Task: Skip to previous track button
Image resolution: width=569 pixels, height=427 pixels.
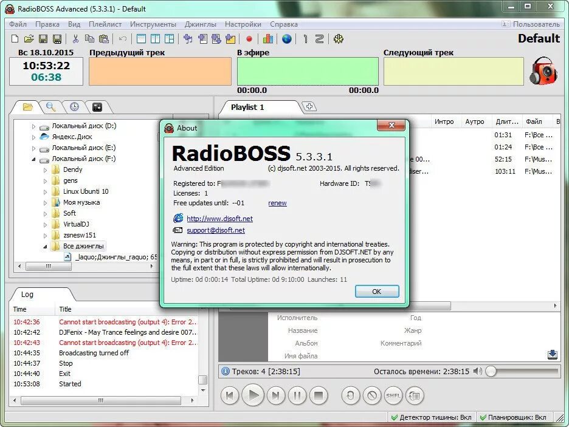Action: 230,395
